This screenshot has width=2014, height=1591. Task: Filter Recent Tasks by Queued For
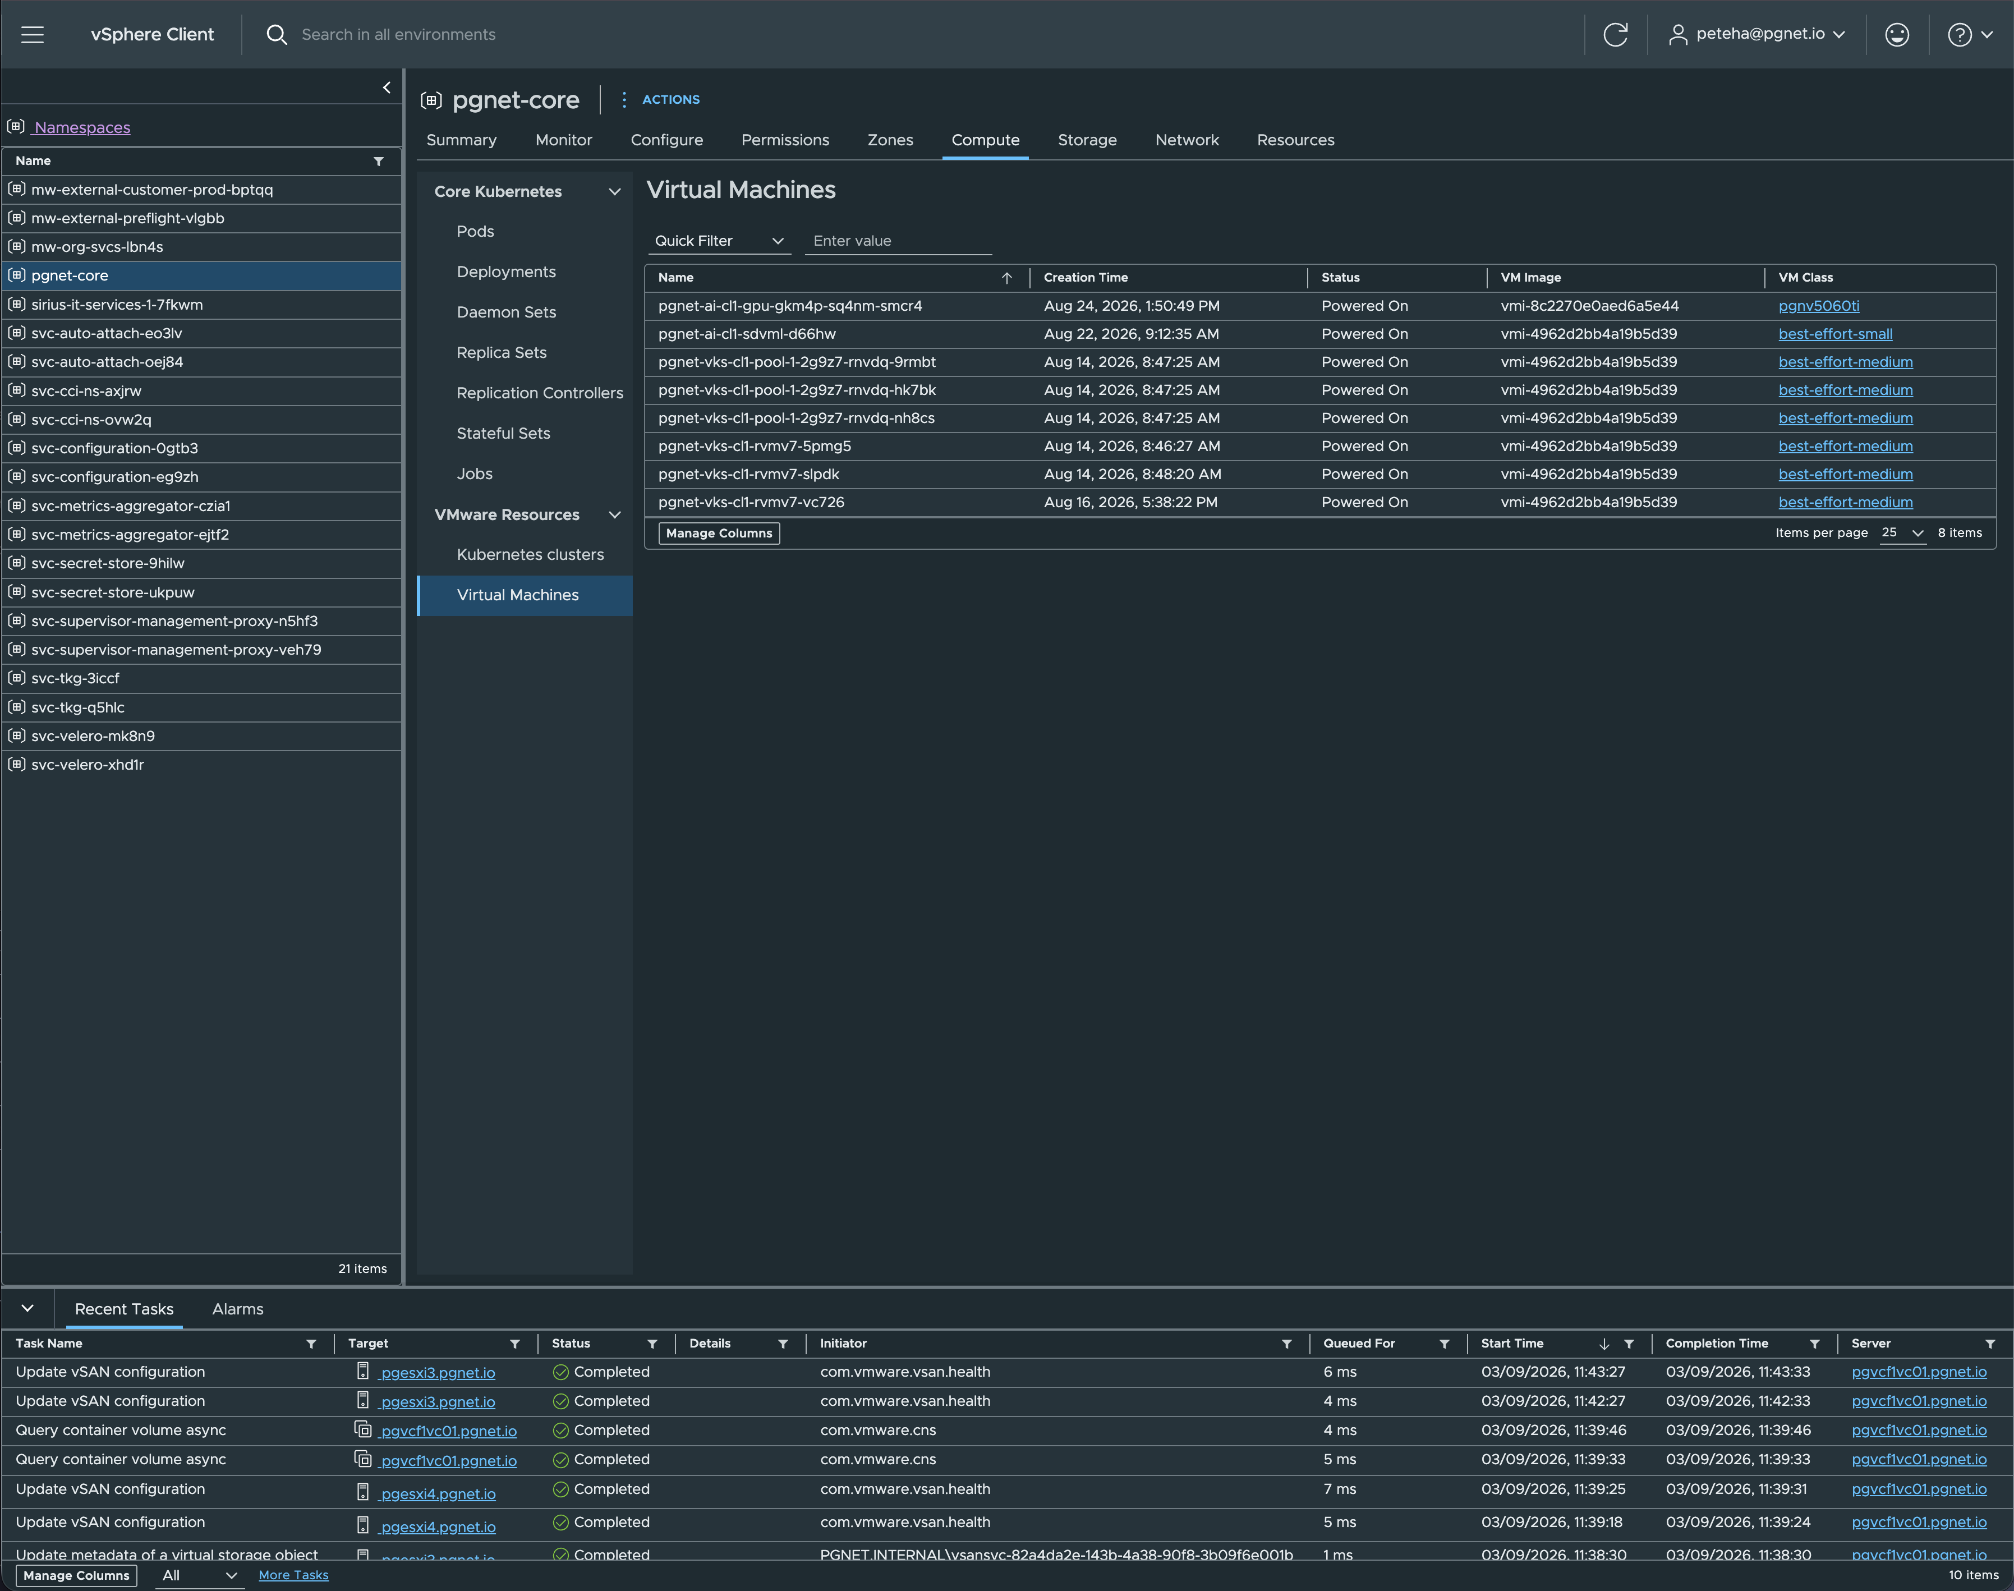click(1445, 1343)
